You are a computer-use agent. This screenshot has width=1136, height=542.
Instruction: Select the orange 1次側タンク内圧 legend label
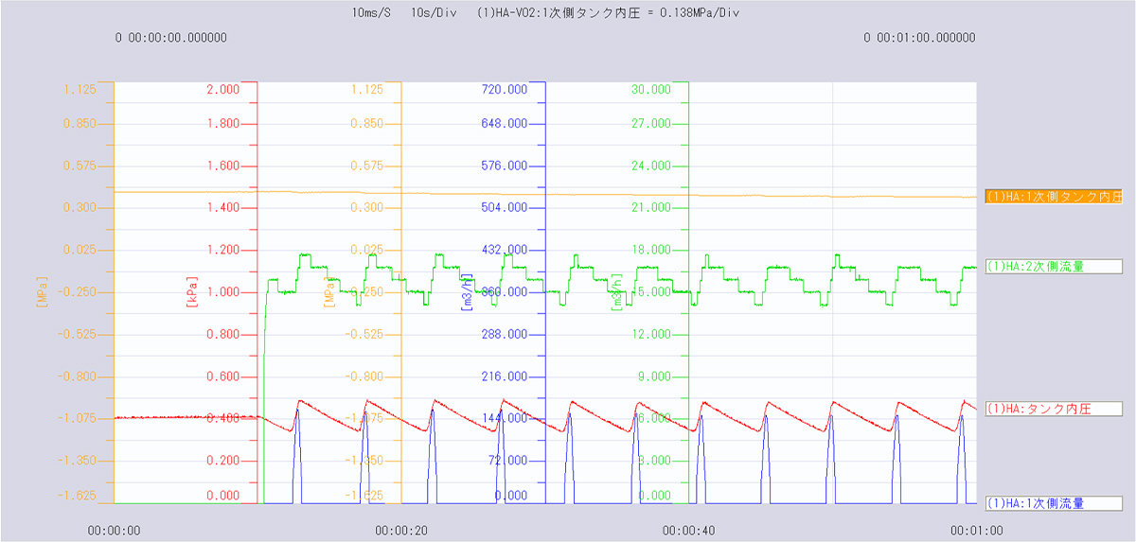pos(1054,197)
